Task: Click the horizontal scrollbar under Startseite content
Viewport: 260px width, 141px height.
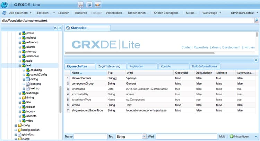Action: (140, 53)
